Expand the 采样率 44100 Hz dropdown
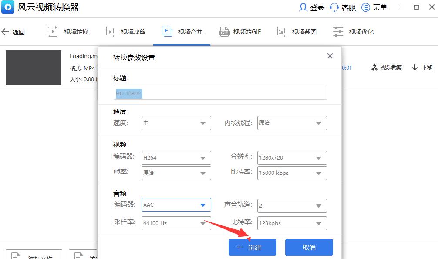This screenshot has height=259, width=438. (x=176, y=223)
